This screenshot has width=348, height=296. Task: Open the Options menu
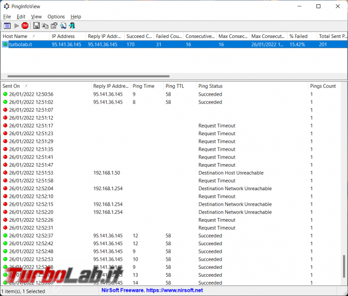click(56, 17)
